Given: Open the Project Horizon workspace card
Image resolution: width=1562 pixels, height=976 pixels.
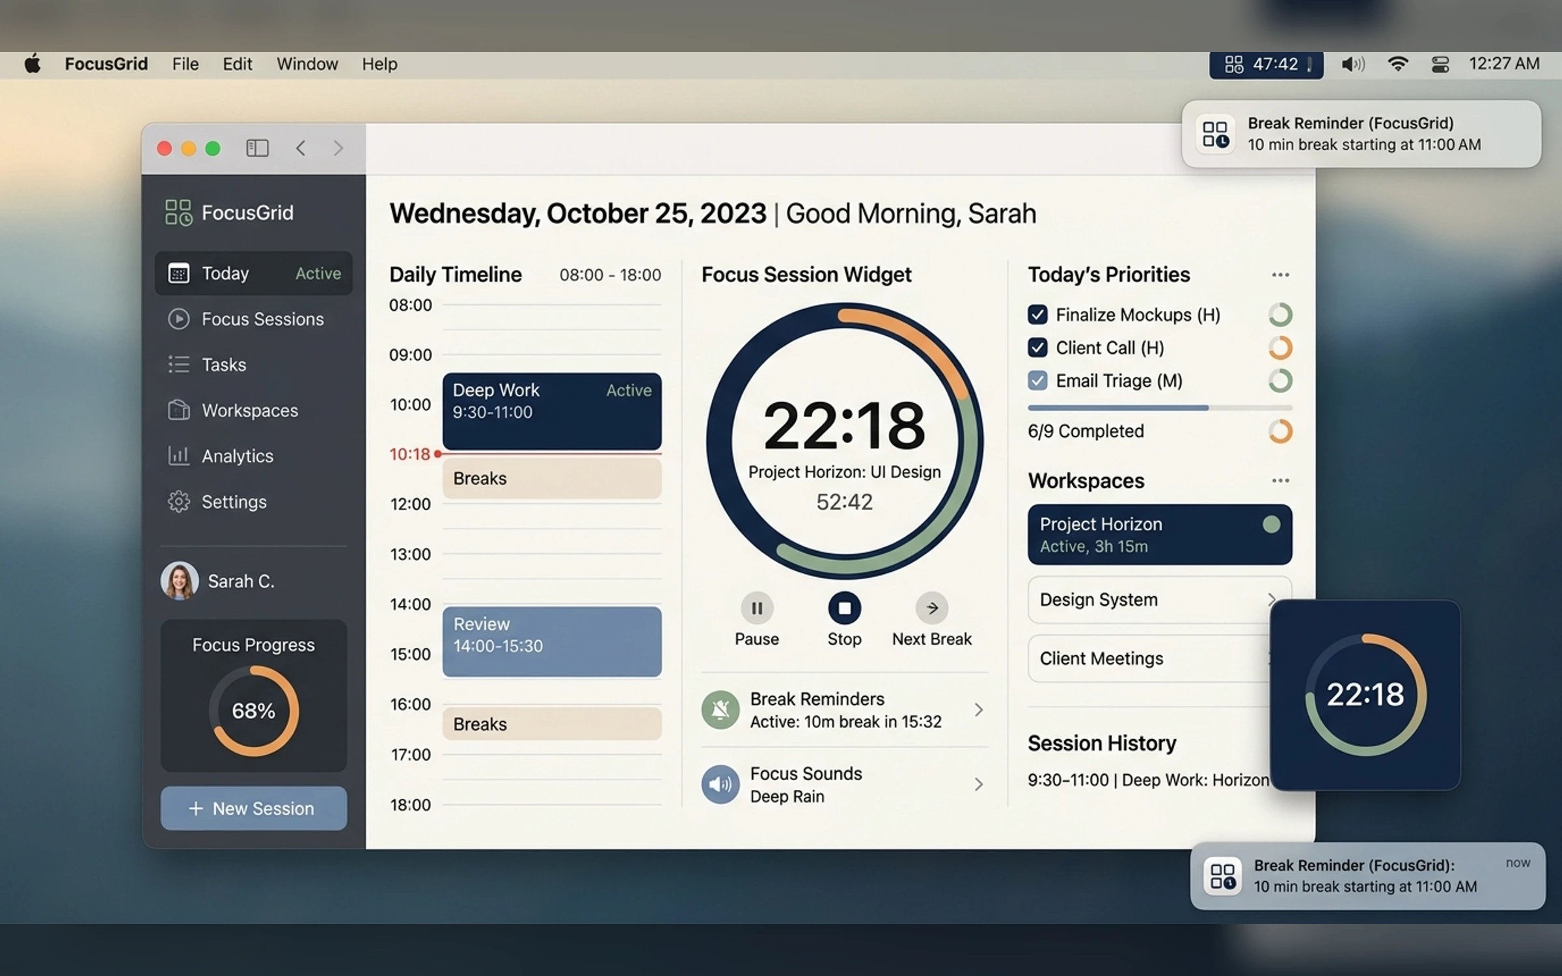Looking at the screenshot, I should [x=1160, y=534].
